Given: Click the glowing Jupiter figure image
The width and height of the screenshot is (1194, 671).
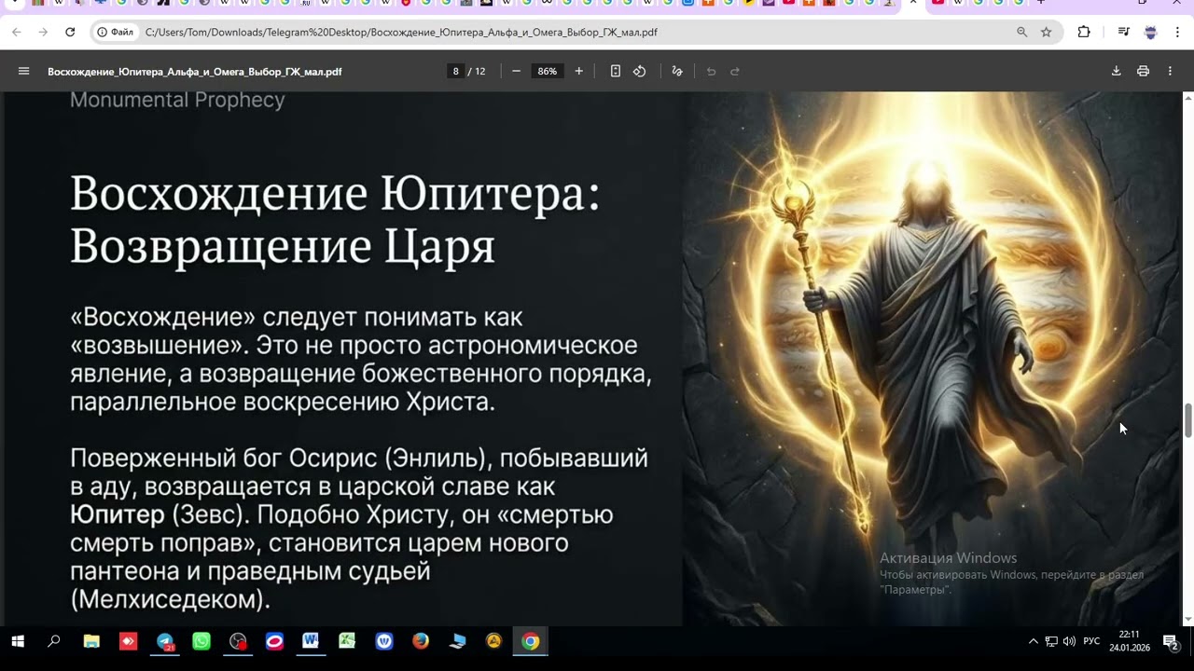Looking at the screenshot, I should coord(931,359).
